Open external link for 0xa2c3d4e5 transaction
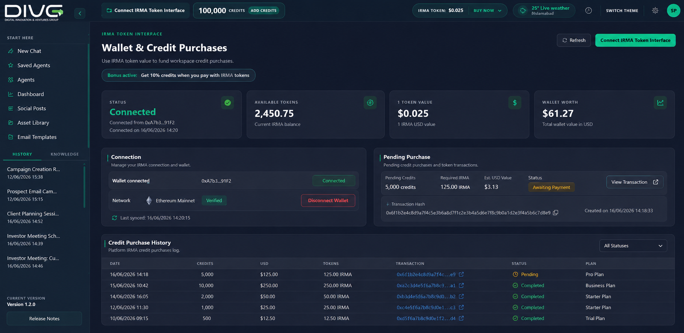Viewport: 684px width, 333px height. coord(461,286)
